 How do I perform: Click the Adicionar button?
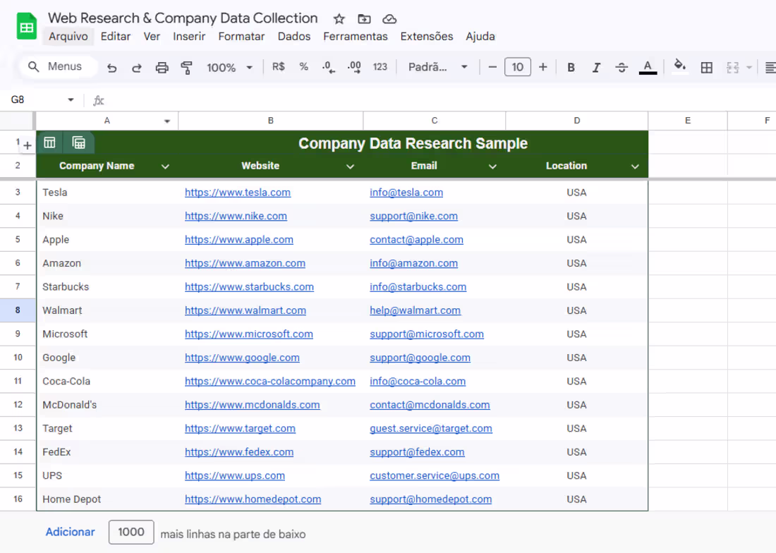[x=70, y=532]
